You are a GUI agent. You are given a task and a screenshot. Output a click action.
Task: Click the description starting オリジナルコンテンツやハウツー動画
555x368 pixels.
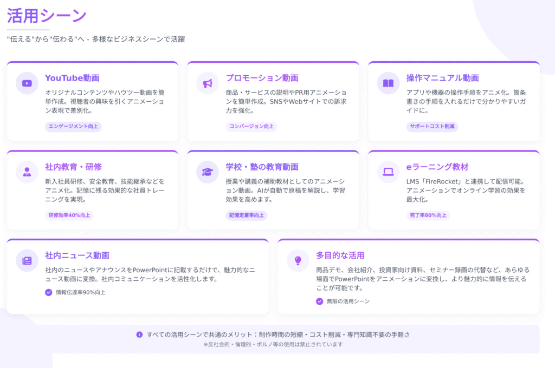[105, 101]
